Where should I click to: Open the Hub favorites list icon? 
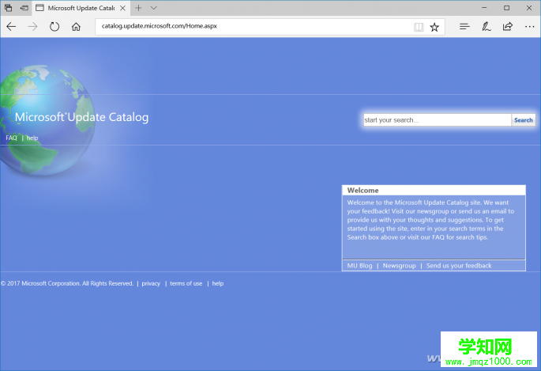tap(464, 27)
